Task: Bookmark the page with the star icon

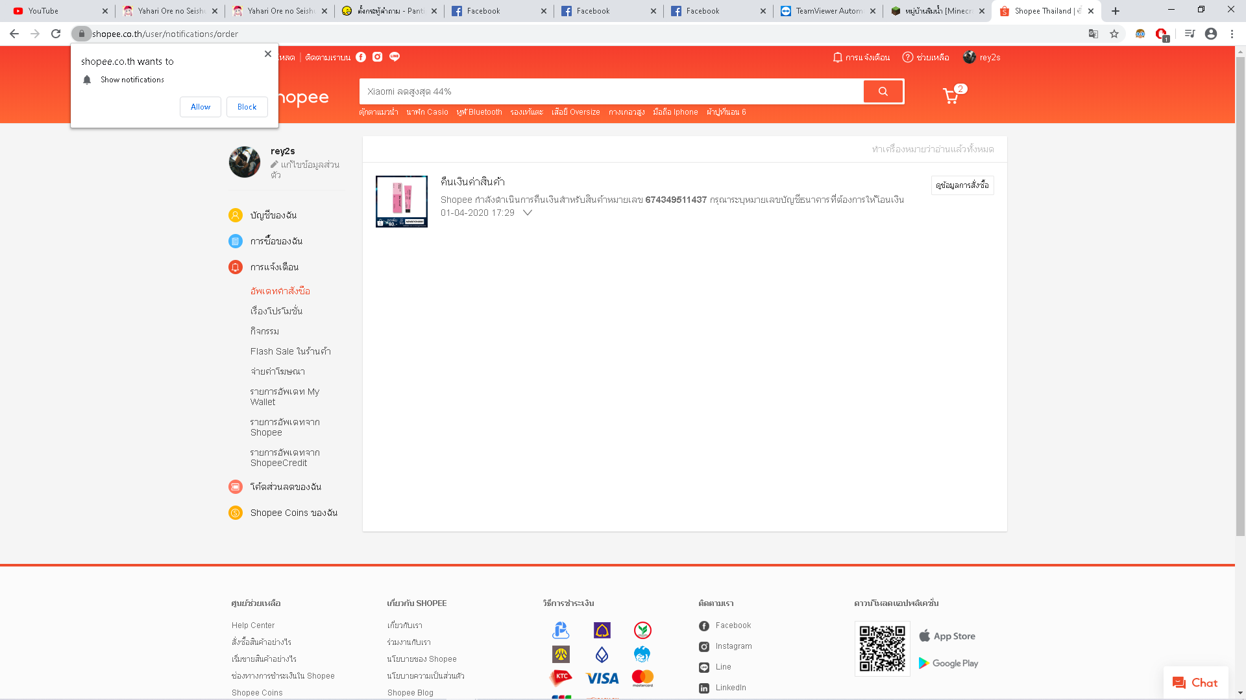Action: coord(1114,34)
